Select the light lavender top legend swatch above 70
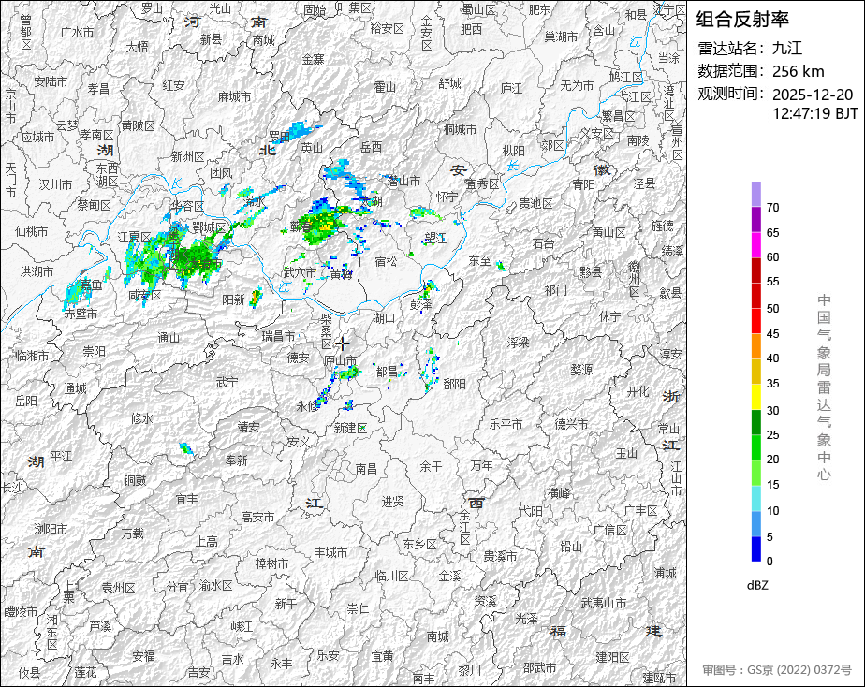Screen dimensions: 865x687 tap(756, 194)
